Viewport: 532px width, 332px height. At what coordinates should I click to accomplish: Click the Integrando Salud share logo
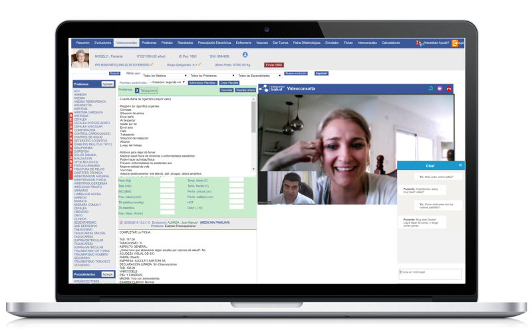[263, 89]
